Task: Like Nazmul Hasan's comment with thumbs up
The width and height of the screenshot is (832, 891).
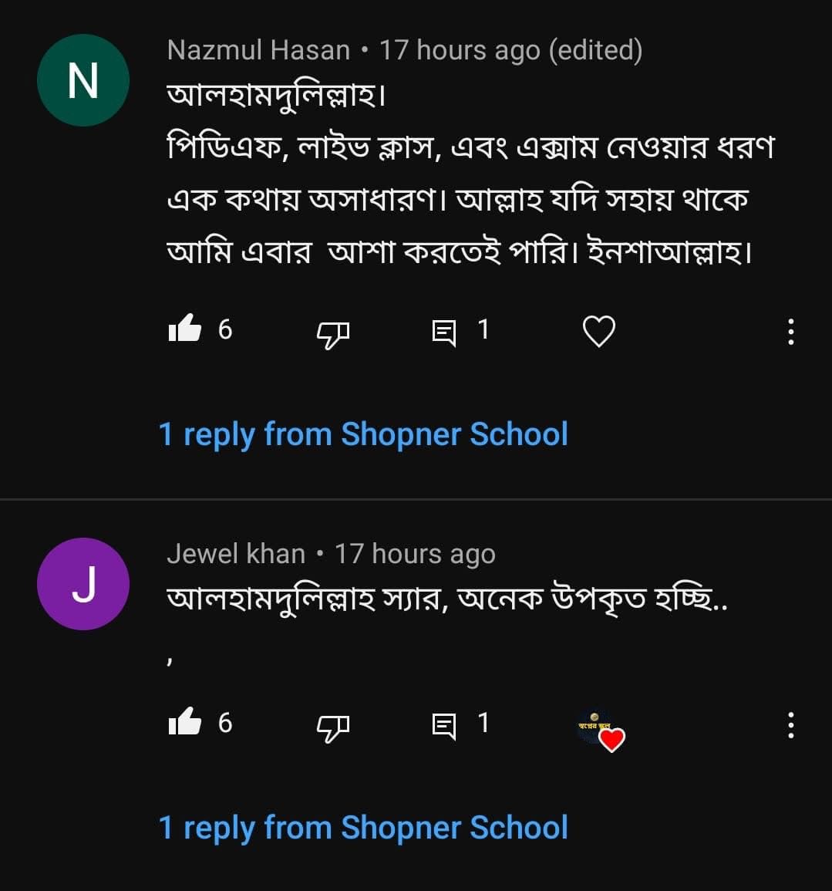Action: click(185, 329)
